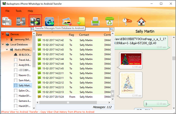The width and height of the screenshot is (176, 114).
Task: Click the left tree search input field
Action: click(x=16, y=29)
